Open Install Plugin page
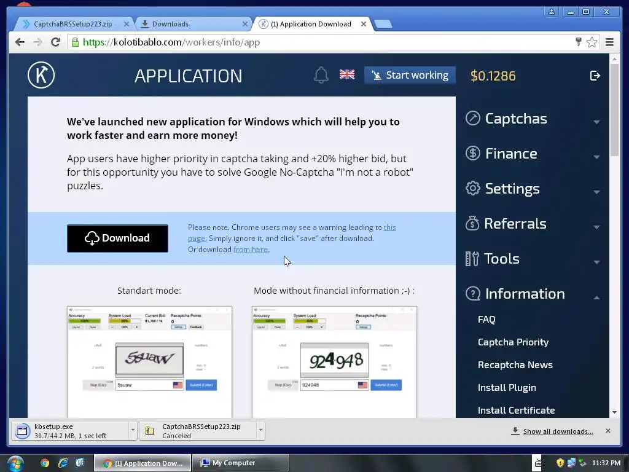This screenshot has height=472, width=629. tap(507, 387)
